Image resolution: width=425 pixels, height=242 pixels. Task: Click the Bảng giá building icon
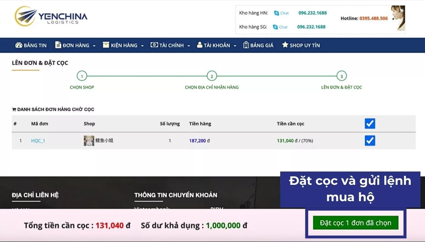[246, 45]
